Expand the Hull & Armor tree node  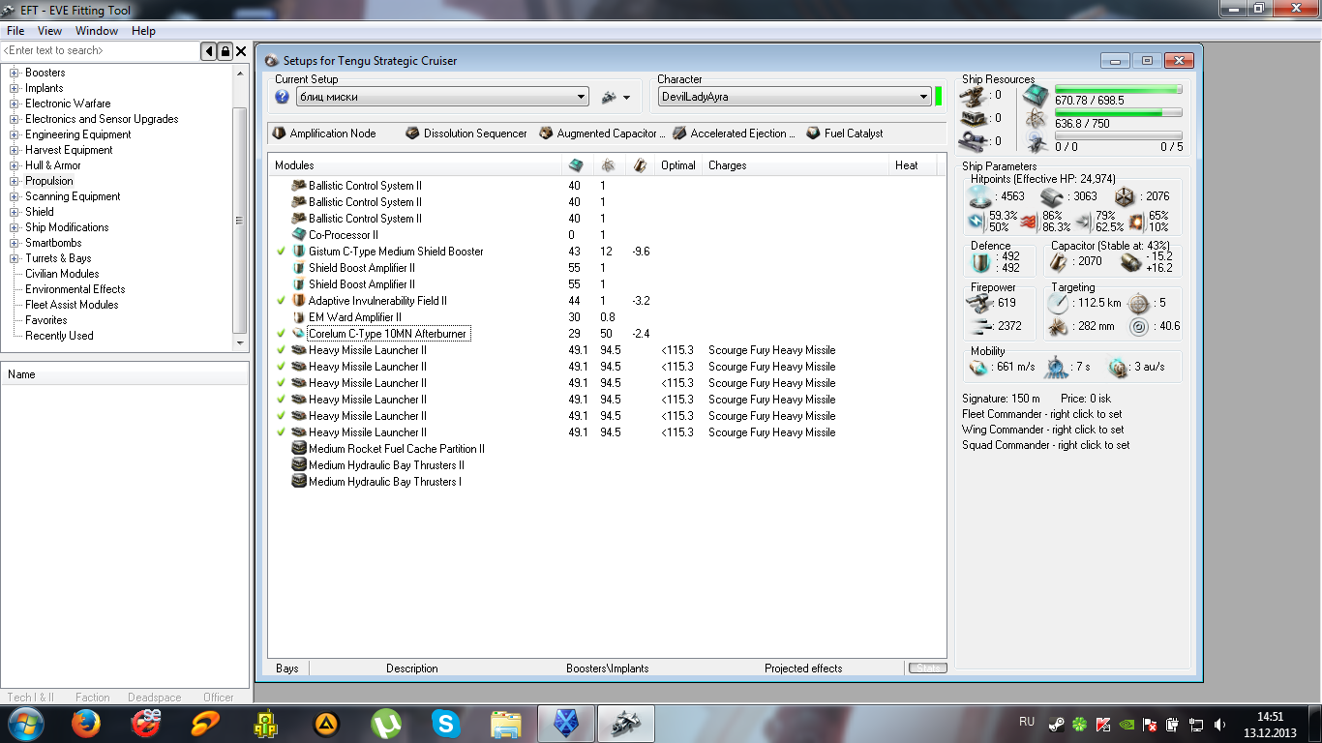click(x=15, y=165)
